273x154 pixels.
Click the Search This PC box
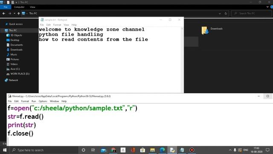(251, 13)
